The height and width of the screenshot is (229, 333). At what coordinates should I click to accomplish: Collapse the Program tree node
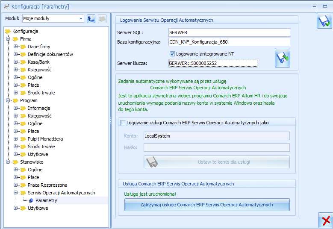click(8, 100)
